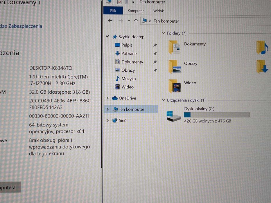Select Szybki dostęp in navigation pane

point(131,37)
